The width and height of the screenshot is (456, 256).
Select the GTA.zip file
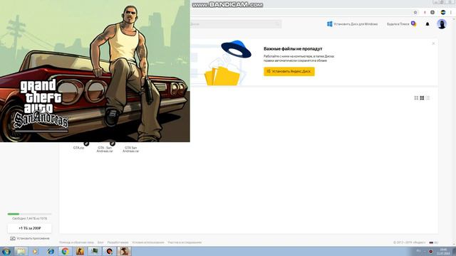coord(78,147)
